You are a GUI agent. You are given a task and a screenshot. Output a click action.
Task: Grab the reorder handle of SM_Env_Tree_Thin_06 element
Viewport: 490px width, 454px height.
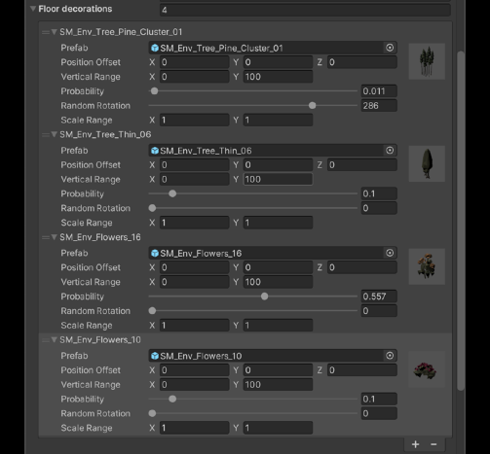46,134
